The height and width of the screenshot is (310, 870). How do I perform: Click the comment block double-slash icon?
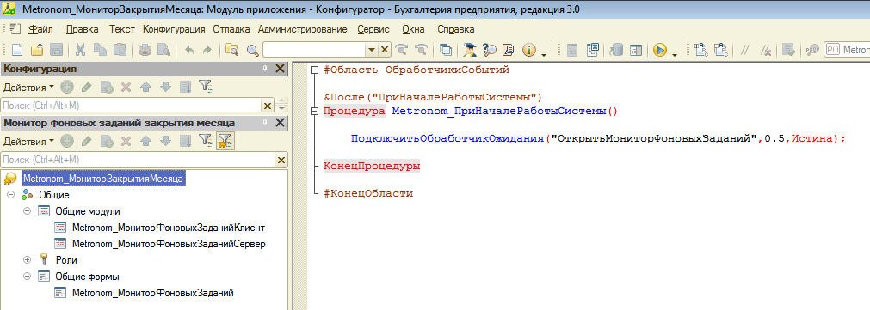(x=745, y=50)
